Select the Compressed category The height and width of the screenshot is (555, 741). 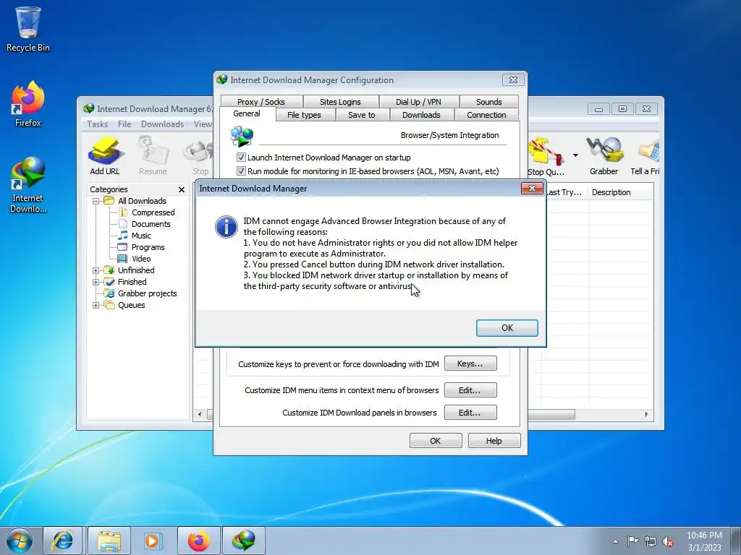153,212
